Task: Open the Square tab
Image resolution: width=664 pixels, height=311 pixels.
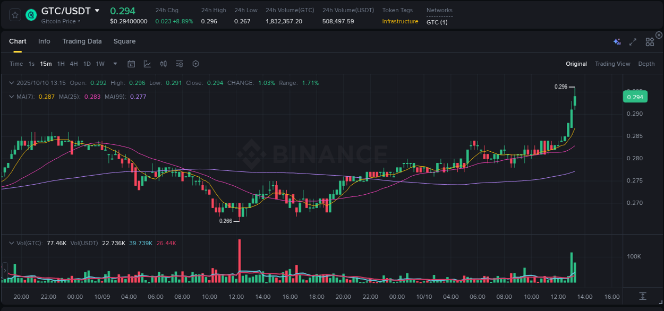Action: coord(124,41)
